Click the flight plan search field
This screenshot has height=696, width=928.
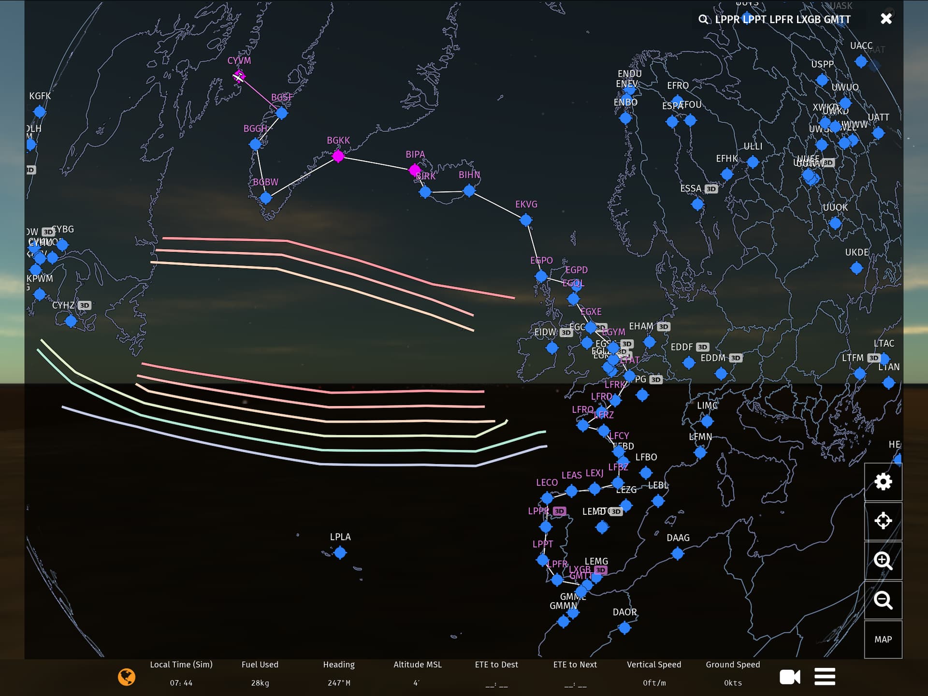(783, 19)
